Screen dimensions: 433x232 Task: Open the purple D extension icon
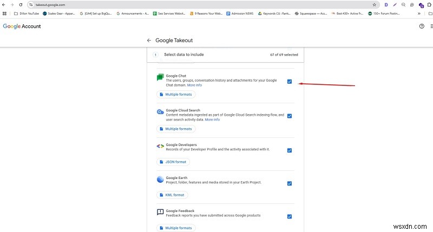(x=386, y=5)
